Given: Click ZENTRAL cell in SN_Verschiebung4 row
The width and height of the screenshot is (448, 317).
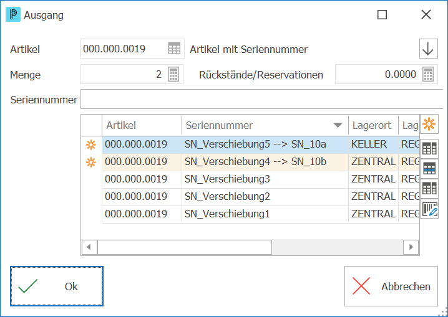Looking at the screenshot, I should (373, 162).
